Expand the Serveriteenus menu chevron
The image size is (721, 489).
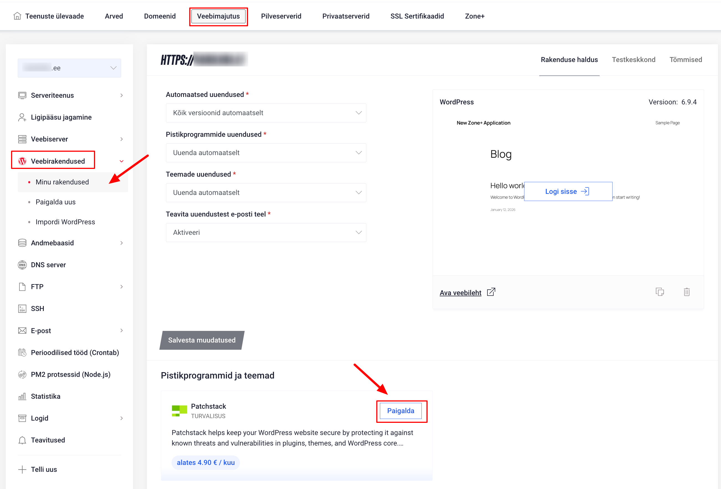122,96
